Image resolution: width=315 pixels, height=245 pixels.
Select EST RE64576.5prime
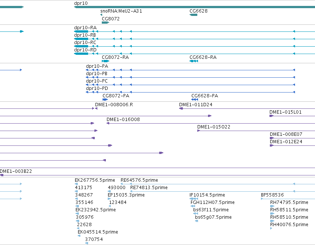click(139, 180)
